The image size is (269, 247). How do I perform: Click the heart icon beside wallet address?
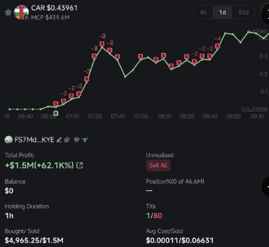point(77,140)
